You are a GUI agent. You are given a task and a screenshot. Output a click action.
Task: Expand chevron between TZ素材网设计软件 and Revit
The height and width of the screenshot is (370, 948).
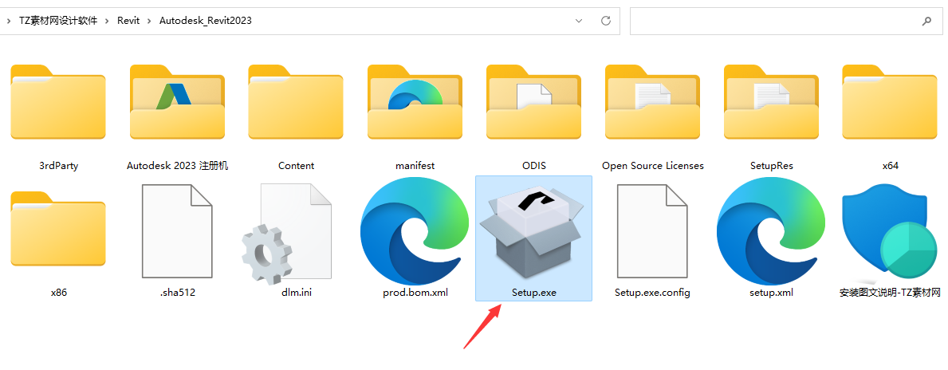coord(107,21)
